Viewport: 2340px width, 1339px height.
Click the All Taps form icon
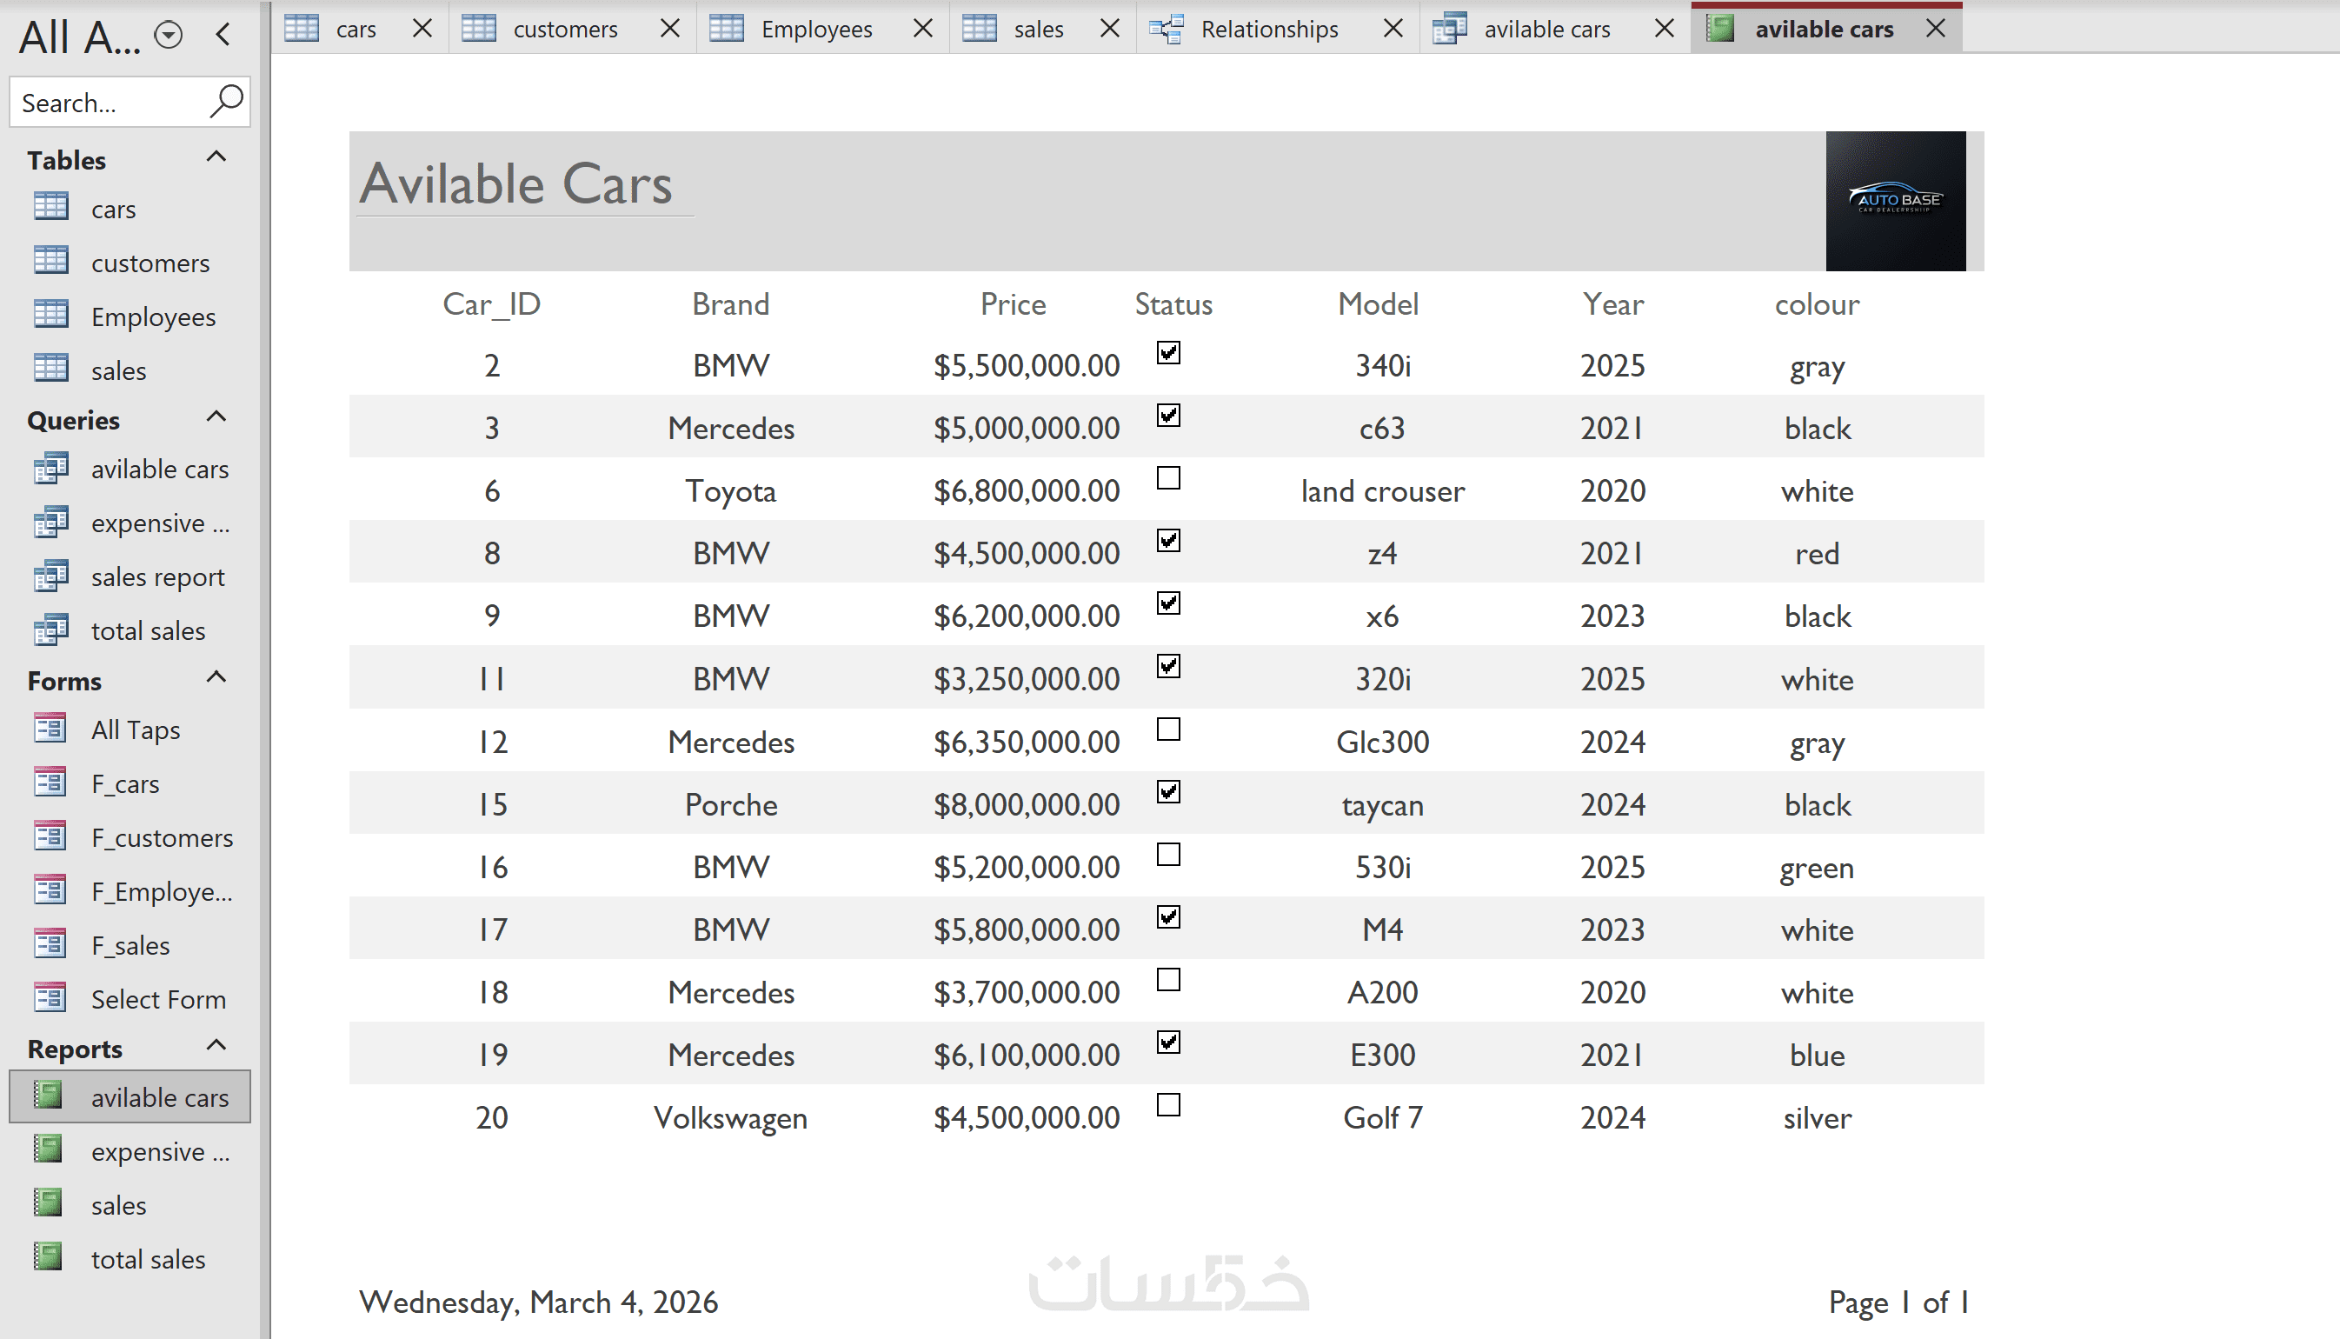(50, 729)
